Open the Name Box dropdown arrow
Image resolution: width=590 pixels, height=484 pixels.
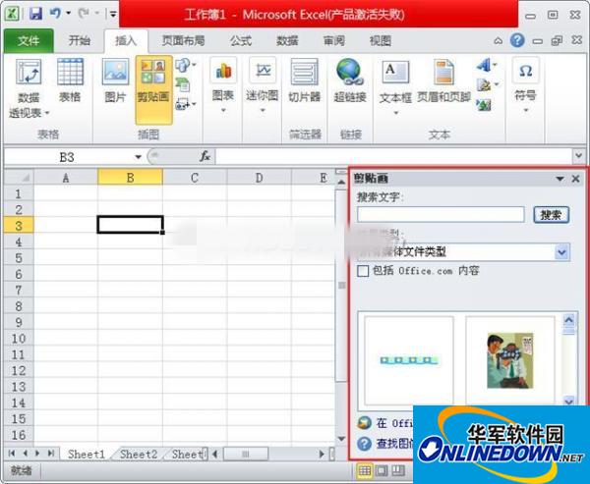pyautogui.click(x=138, y=157)
